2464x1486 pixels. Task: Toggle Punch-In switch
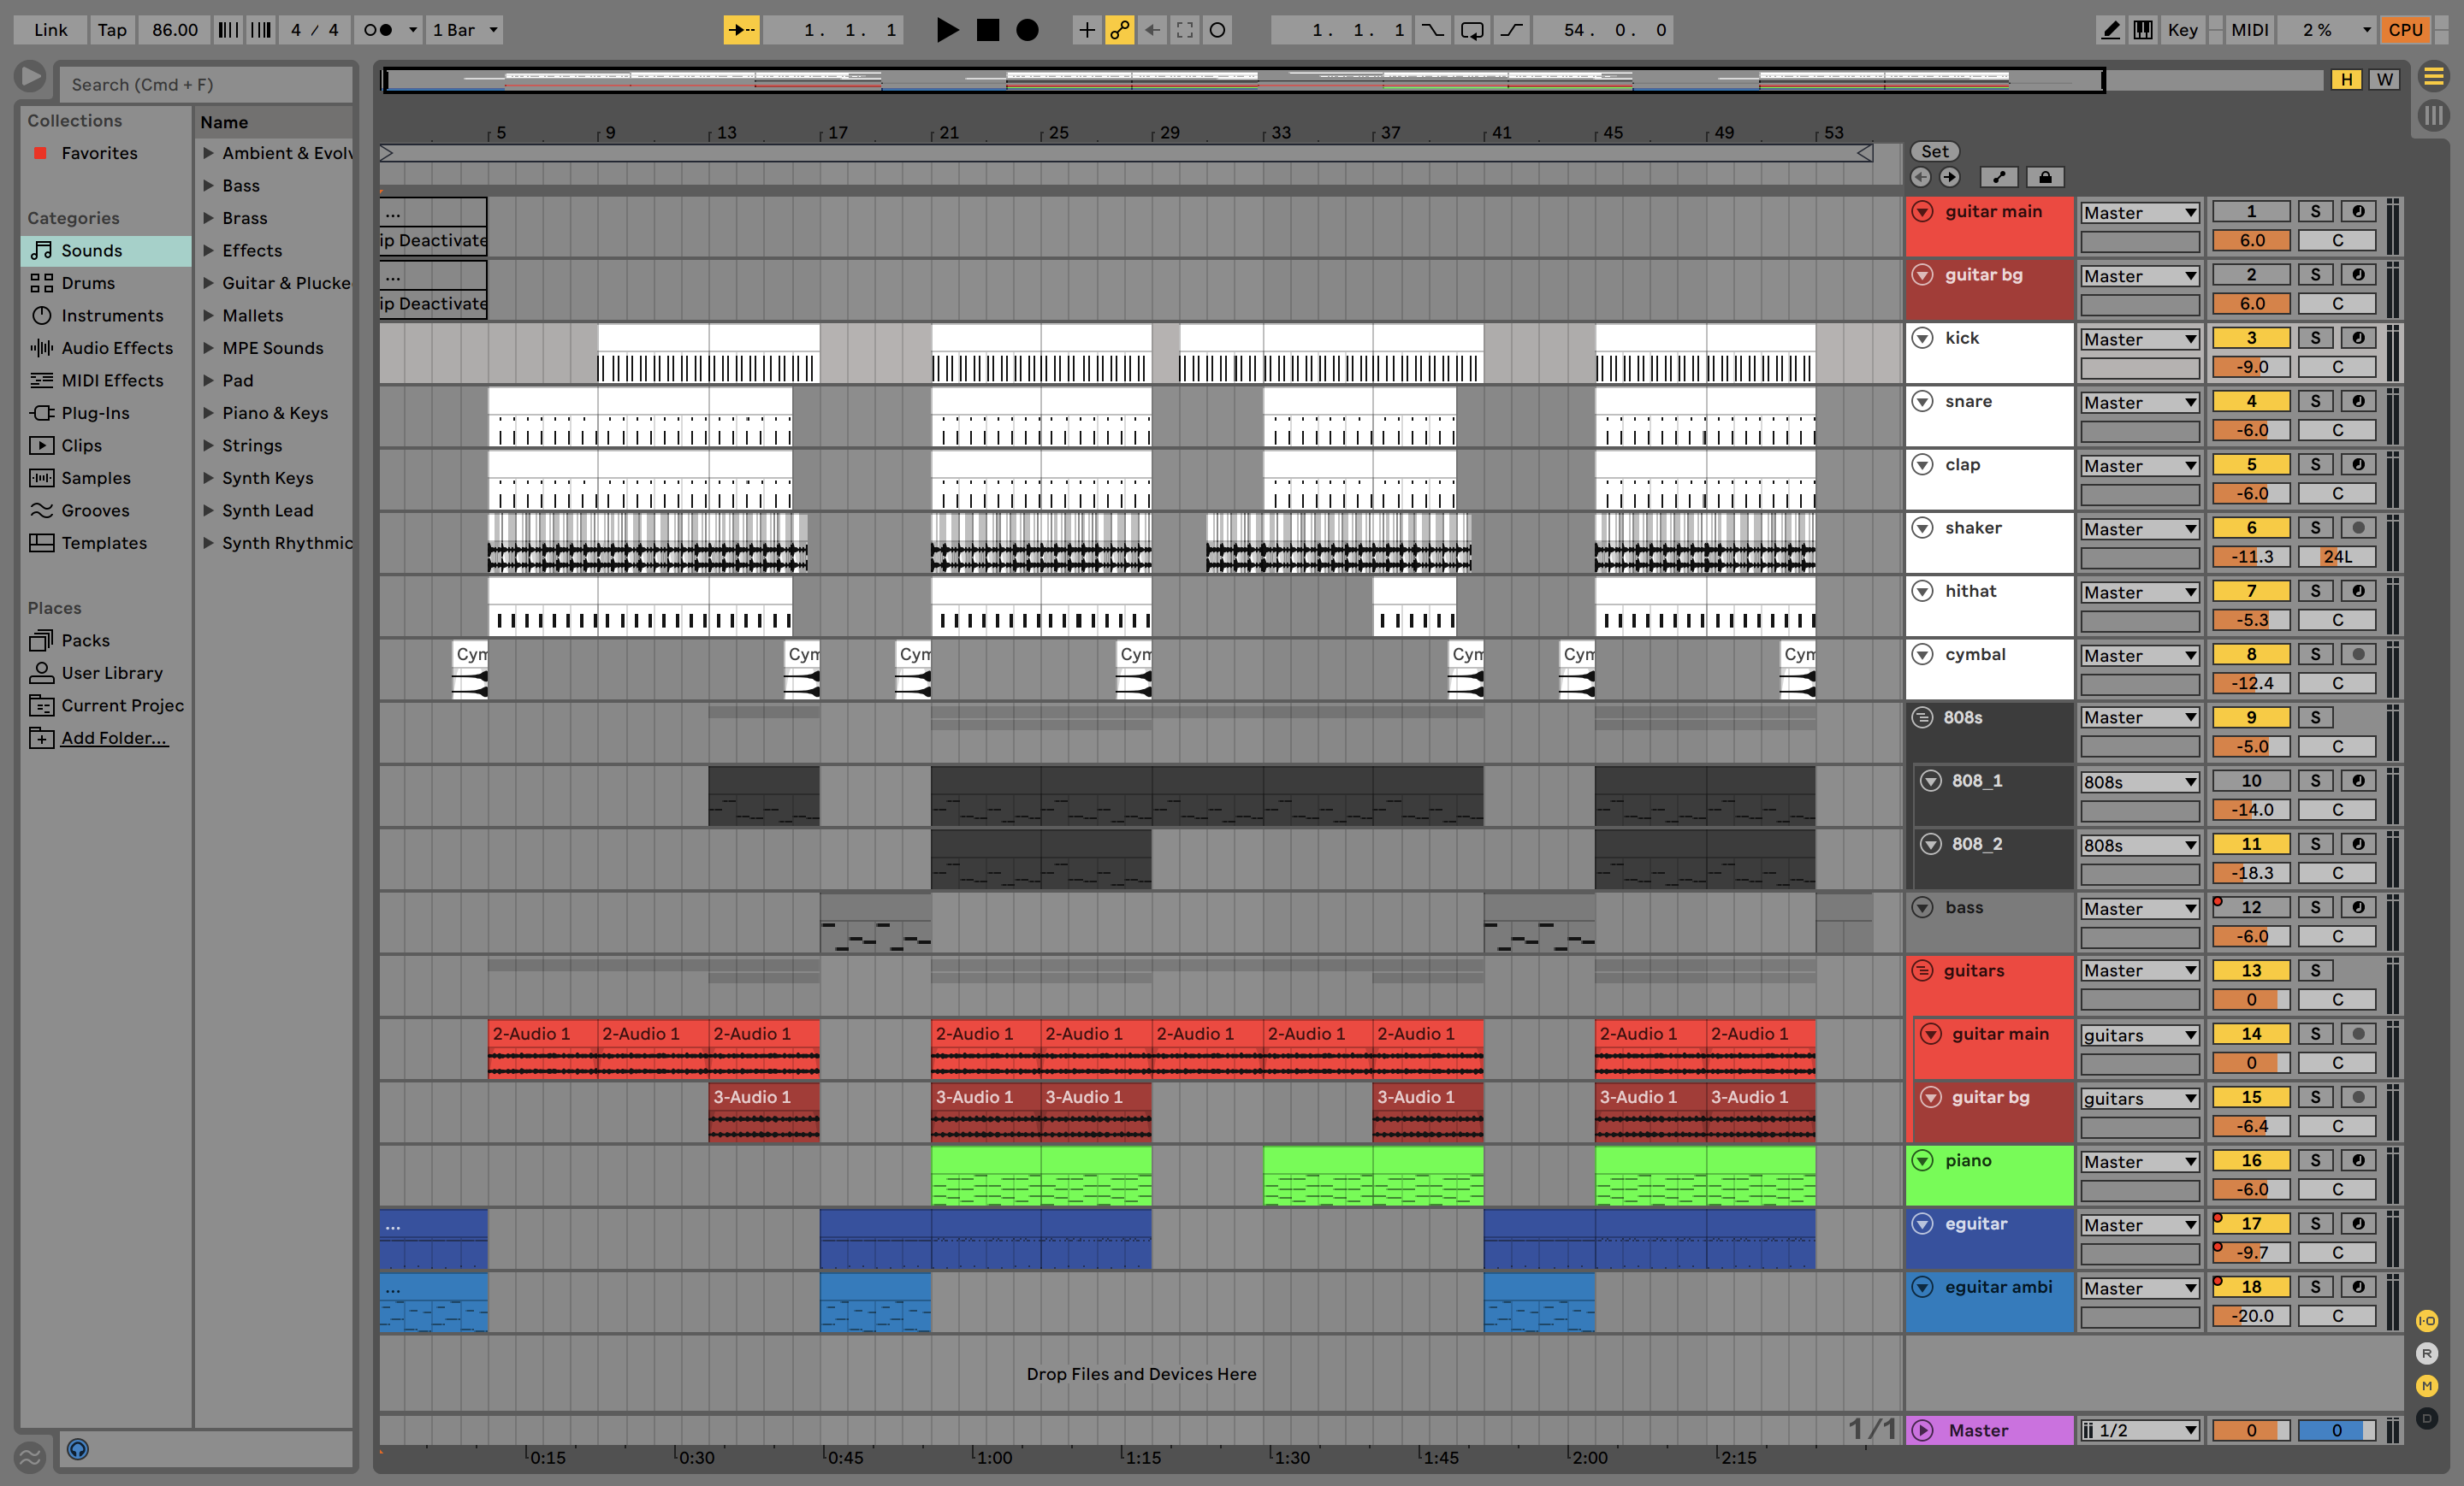(x=1433, y=30)
